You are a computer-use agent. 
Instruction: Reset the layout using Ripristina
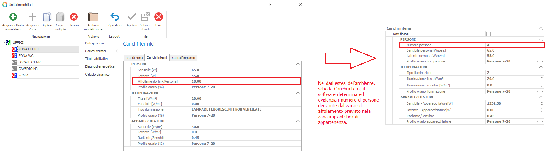point(114,17)
